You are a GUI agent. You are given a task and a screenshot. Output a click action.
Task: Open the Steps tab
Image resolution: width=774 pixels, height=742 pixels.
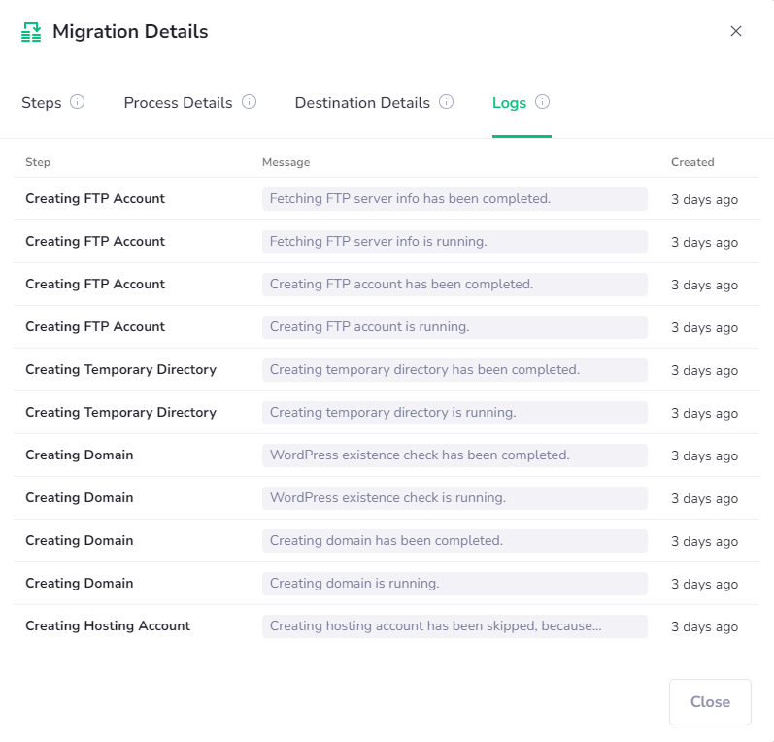point(42,103)
